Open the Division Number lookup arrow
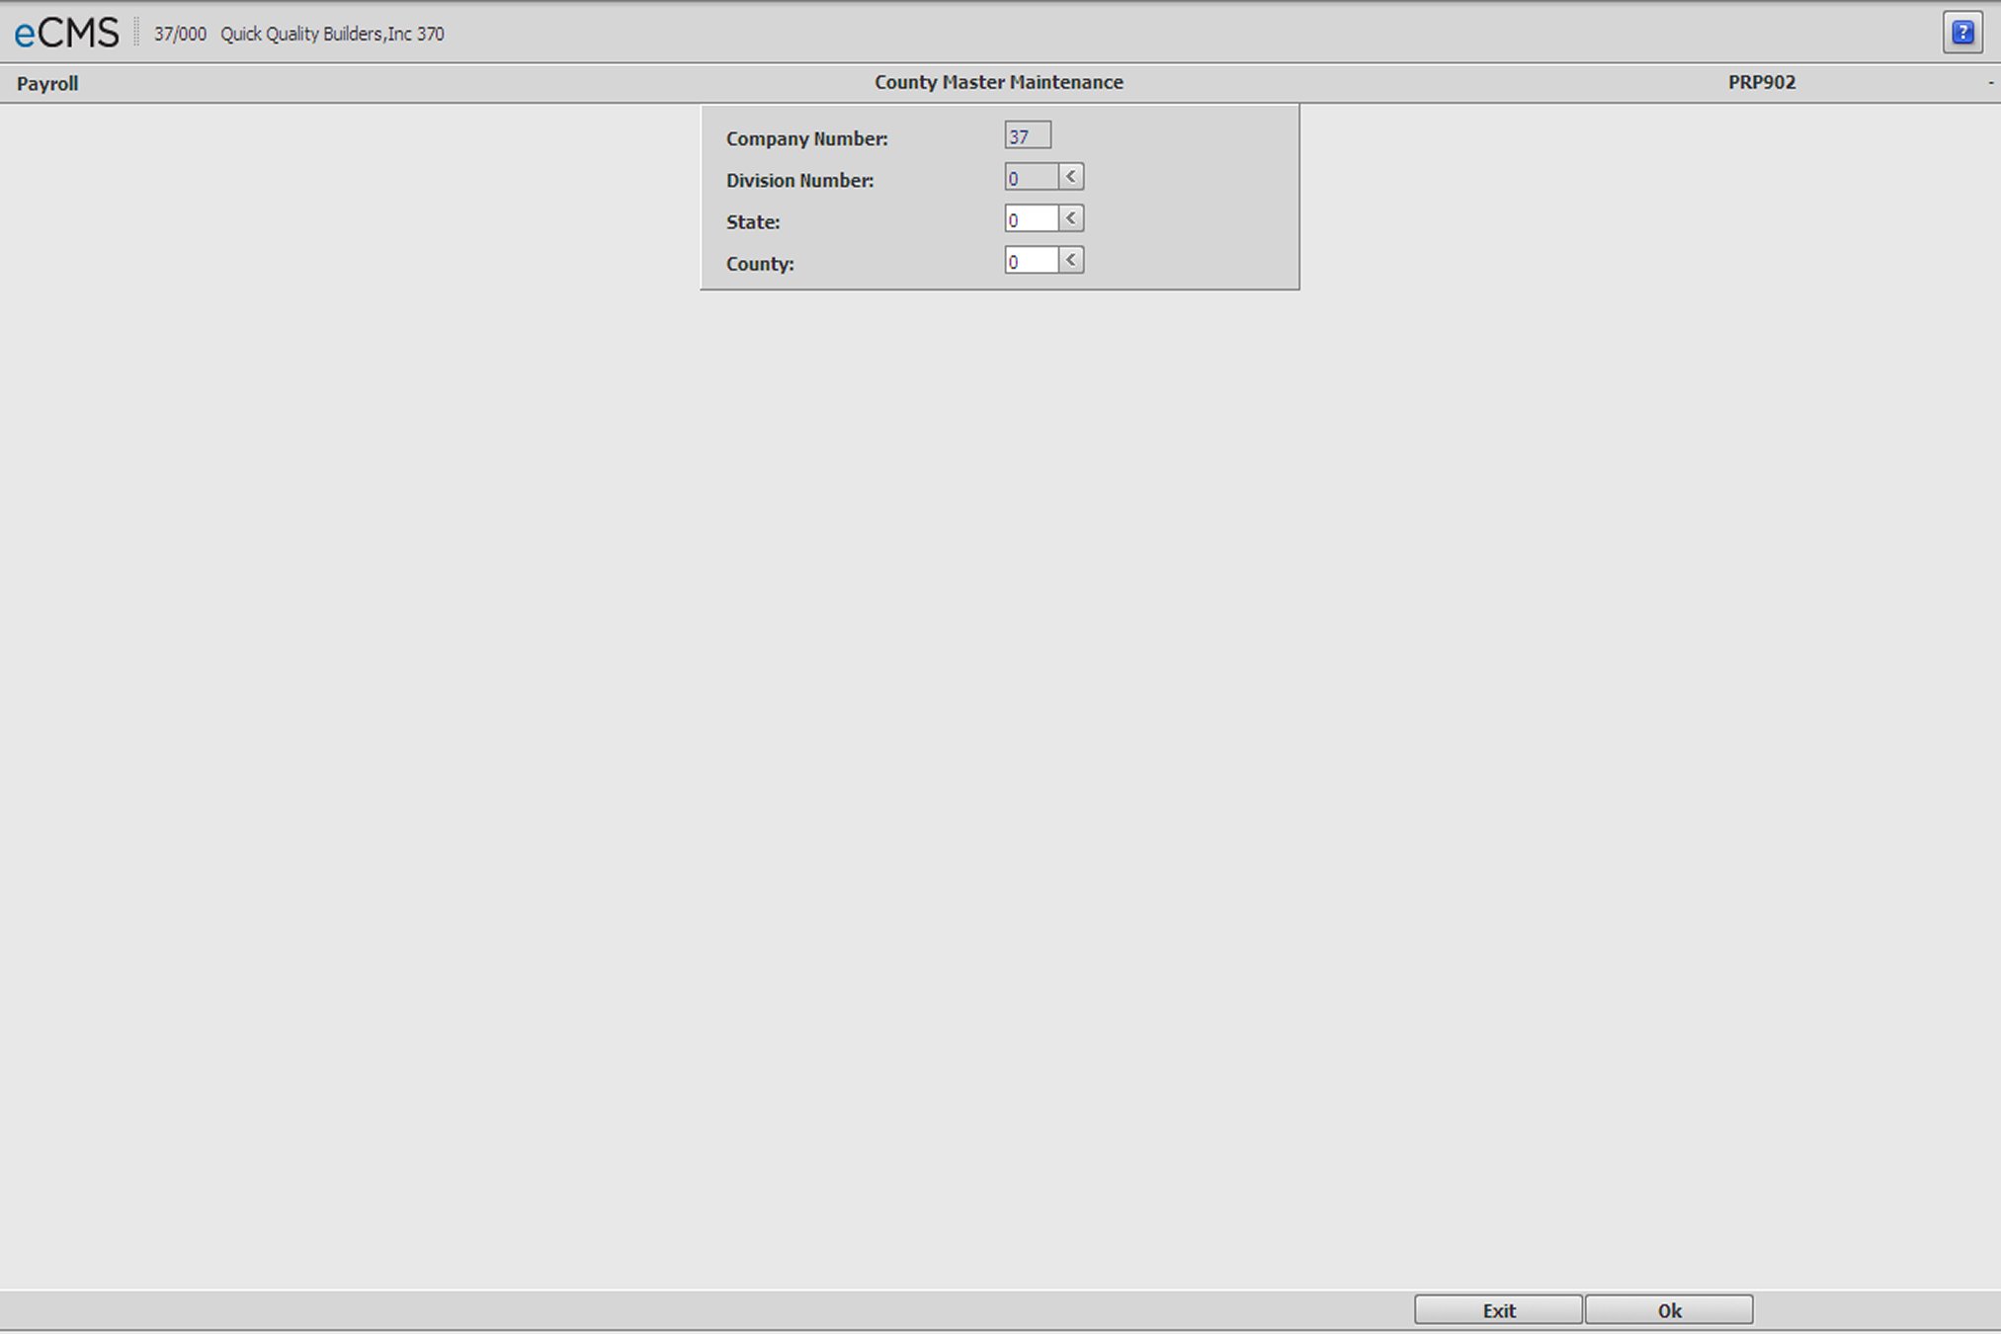The image size is (2001, 1334). (1070, 177)
